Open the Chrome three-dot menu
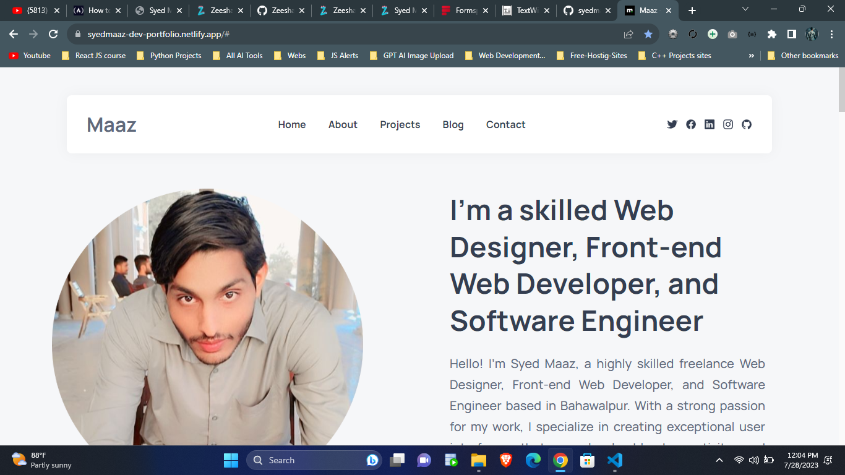This screenshot has height=475, width=845. coord(831,34)
